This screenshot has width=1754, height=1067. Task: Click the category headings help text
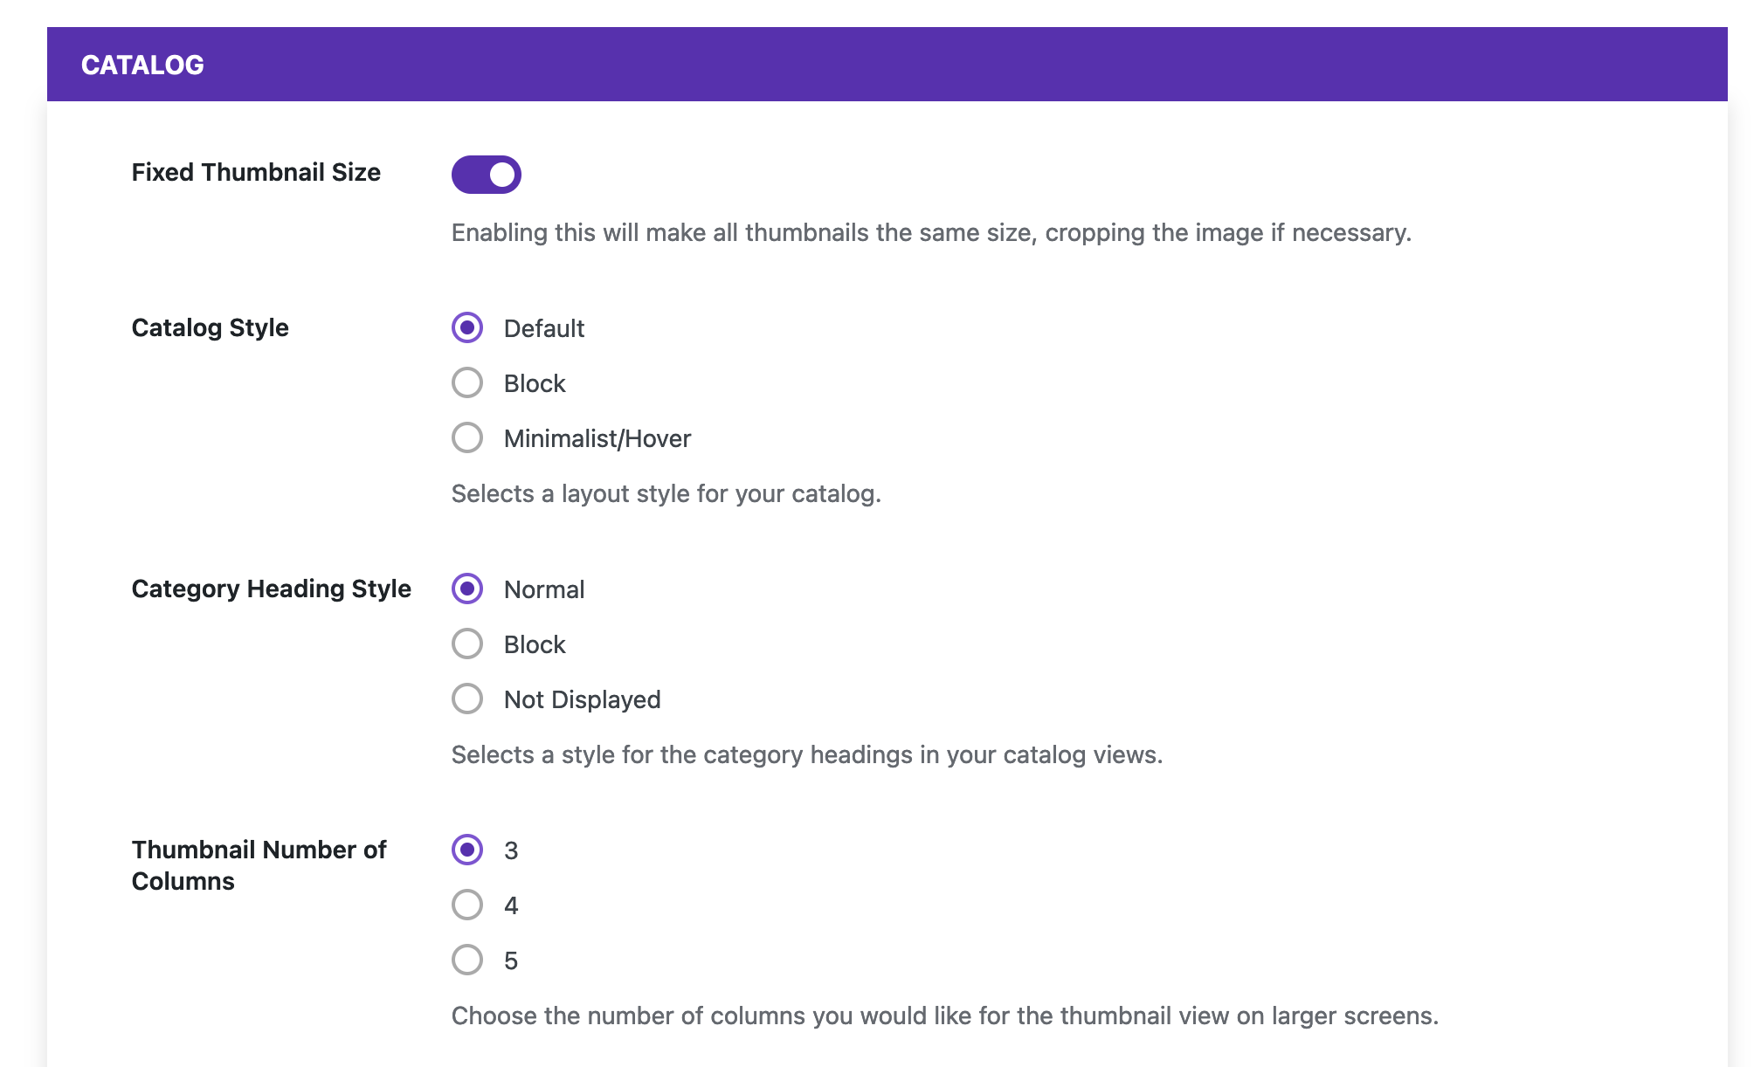[806, 754]
